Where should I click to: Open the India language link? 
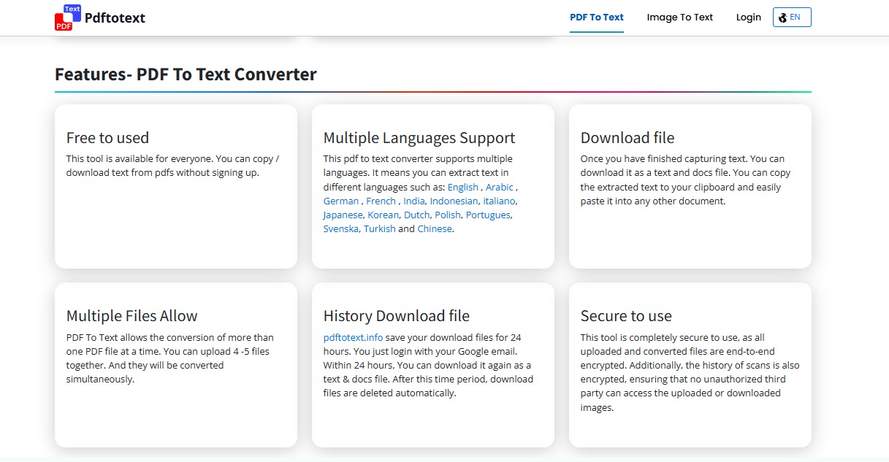point(413,201)
